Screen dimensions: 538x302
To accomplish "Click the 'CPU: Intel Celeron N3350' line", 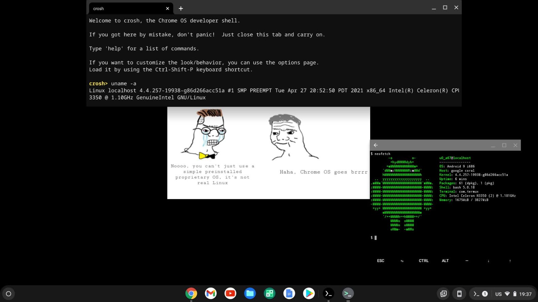I will [x=477, y=196].
